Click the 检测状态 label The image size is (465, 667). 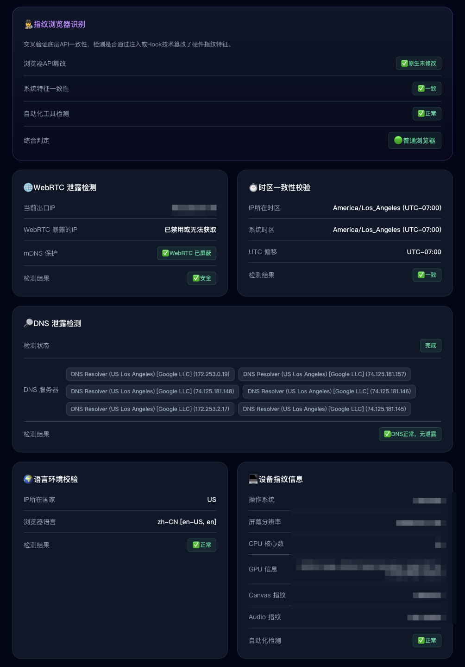[37, 346]
